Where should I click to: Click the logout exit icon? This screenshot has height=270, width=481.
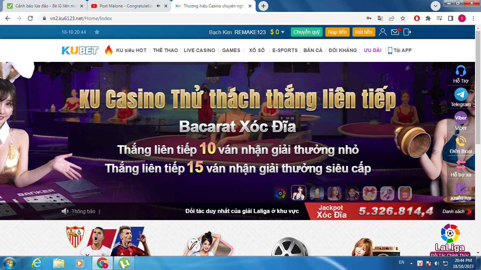click(x=407, y=32)
